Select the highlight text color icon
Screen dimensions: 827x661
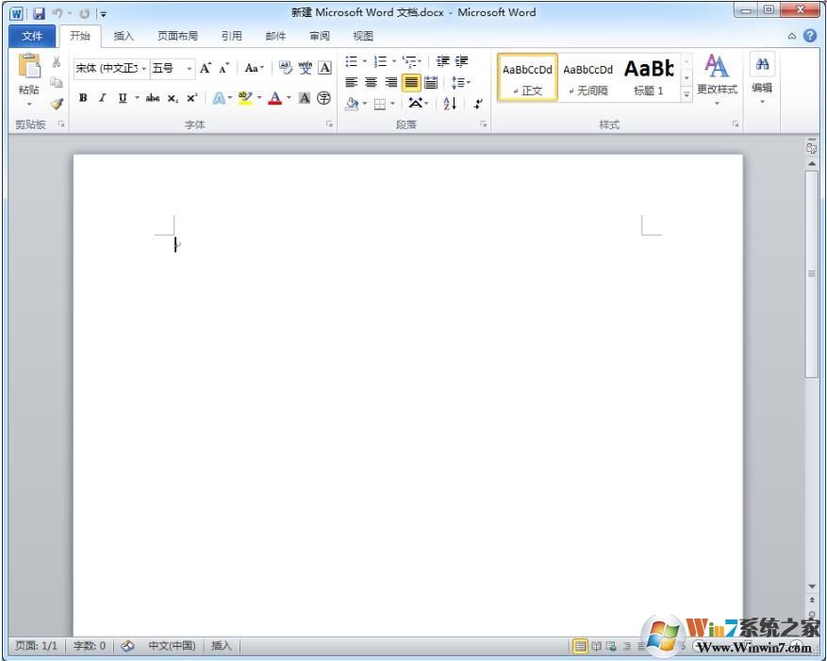click(246, 97)
